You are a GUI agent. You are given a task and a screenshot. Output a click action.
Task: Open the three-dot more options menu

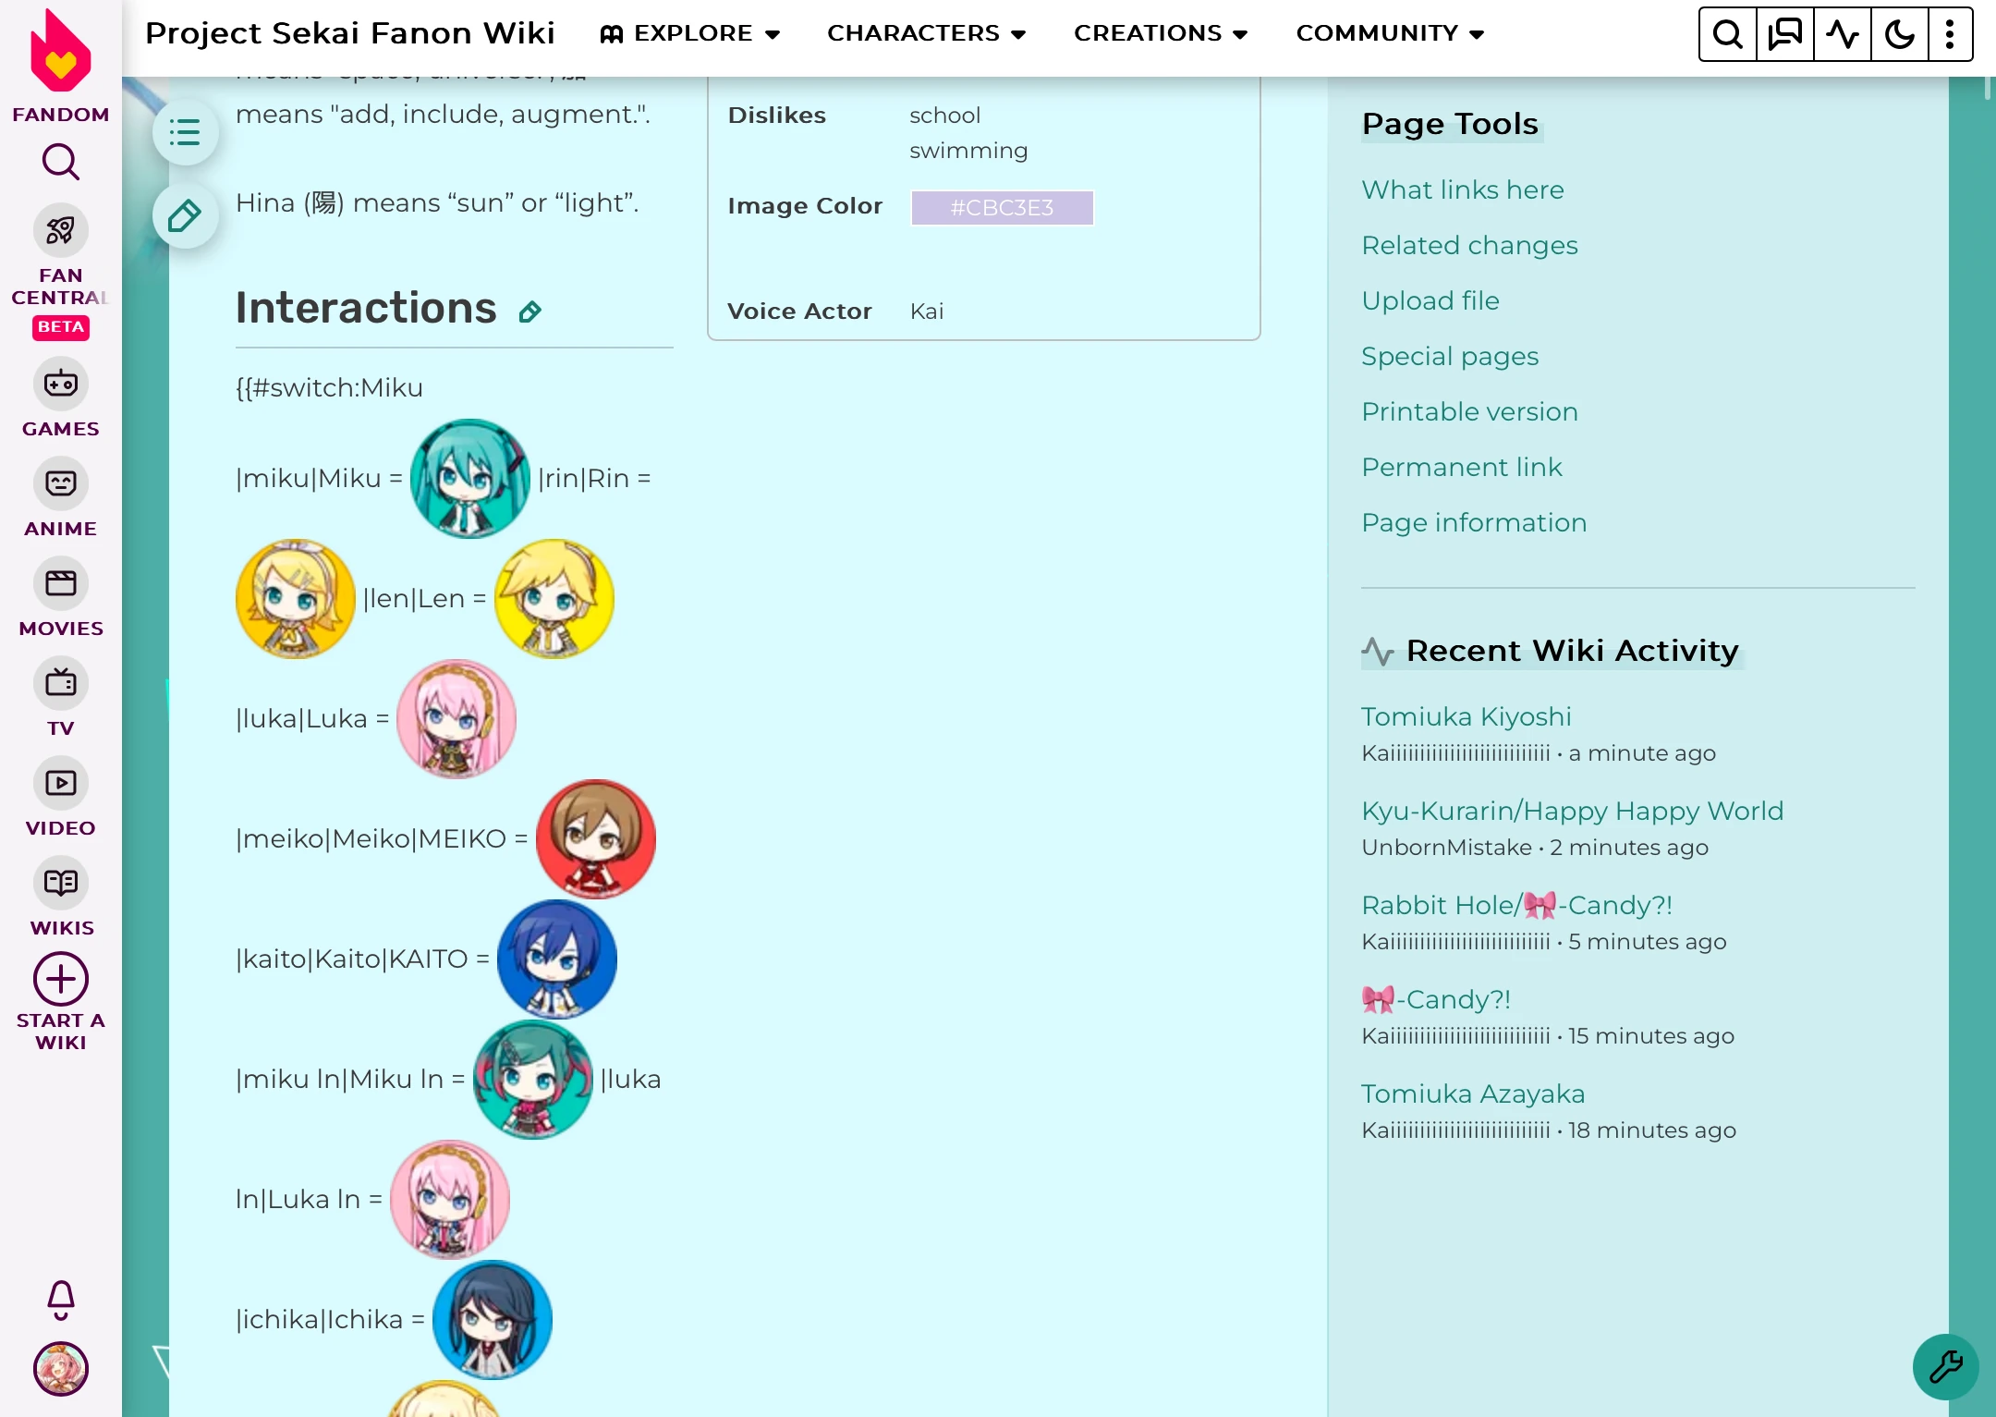tap(1950, 34)
